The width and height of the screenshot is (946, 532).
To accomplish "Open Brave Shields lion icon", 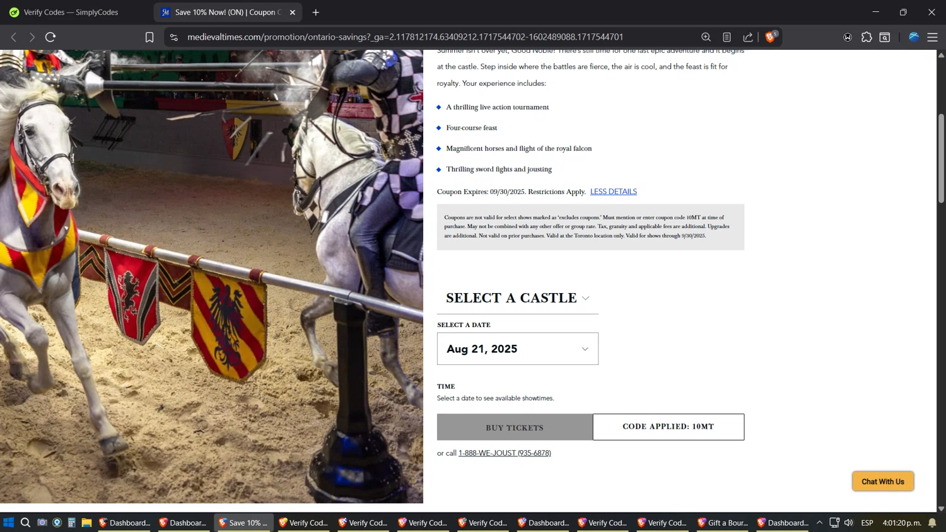I will (x=771, y=37).
